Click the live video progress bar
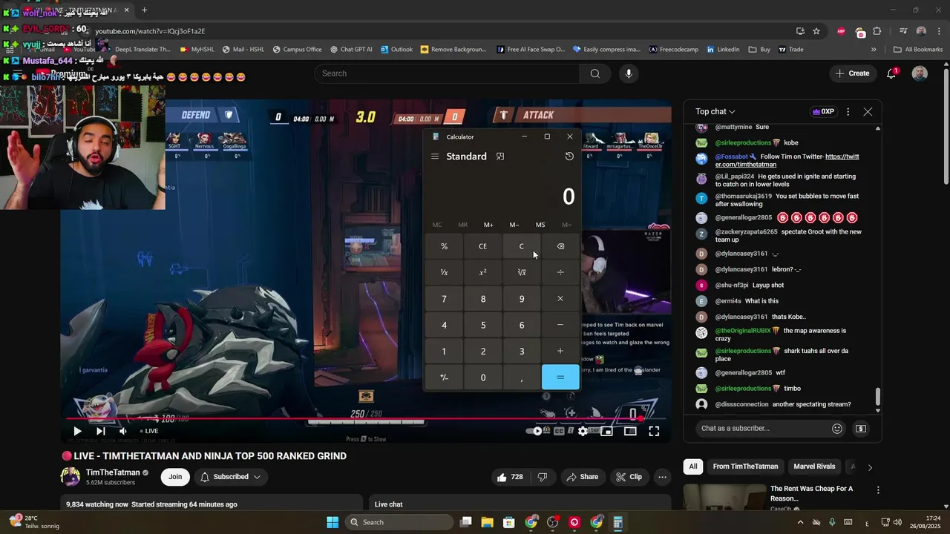Image resolution: width=950 pixels, height=534 pixels. click(x=366, y=419)
